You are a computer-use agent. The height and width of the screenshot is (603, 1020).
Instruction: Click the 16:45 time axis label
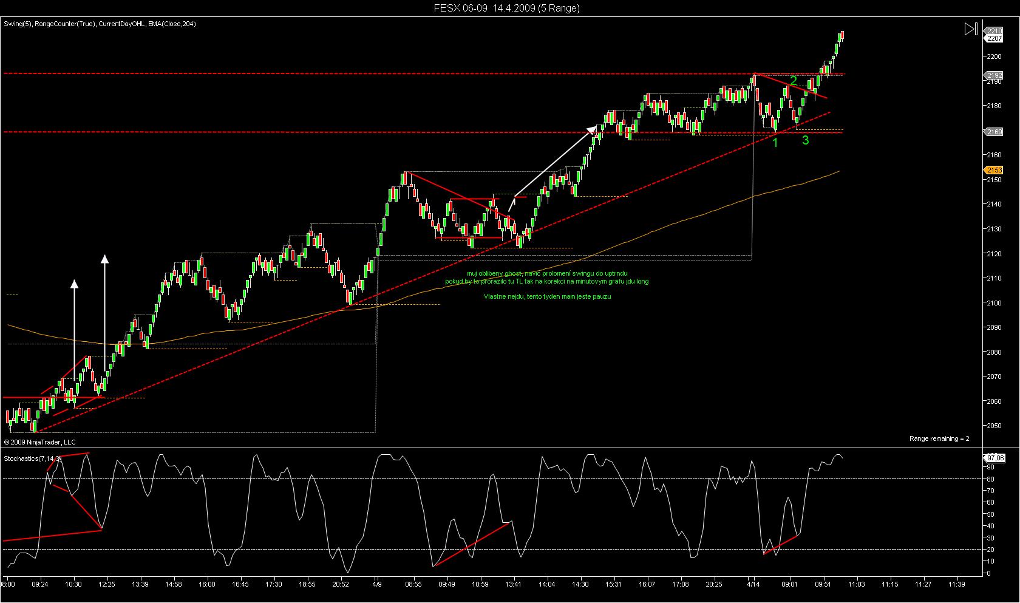click(240, 584)
